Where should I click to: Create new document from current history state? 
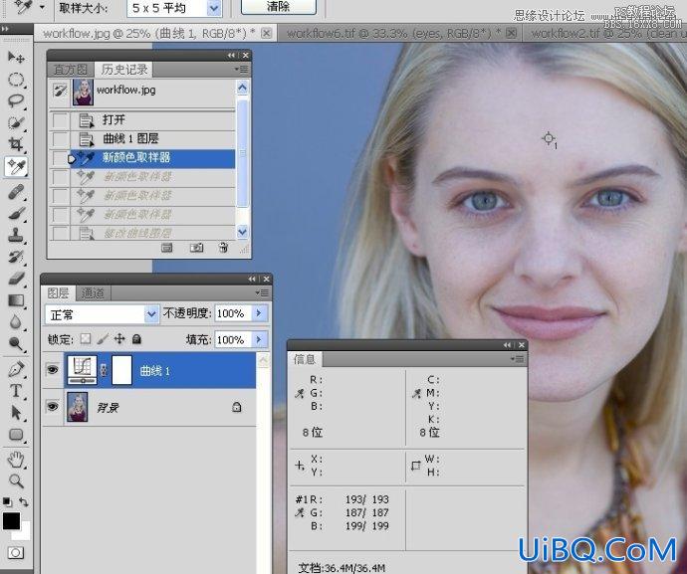167,248
